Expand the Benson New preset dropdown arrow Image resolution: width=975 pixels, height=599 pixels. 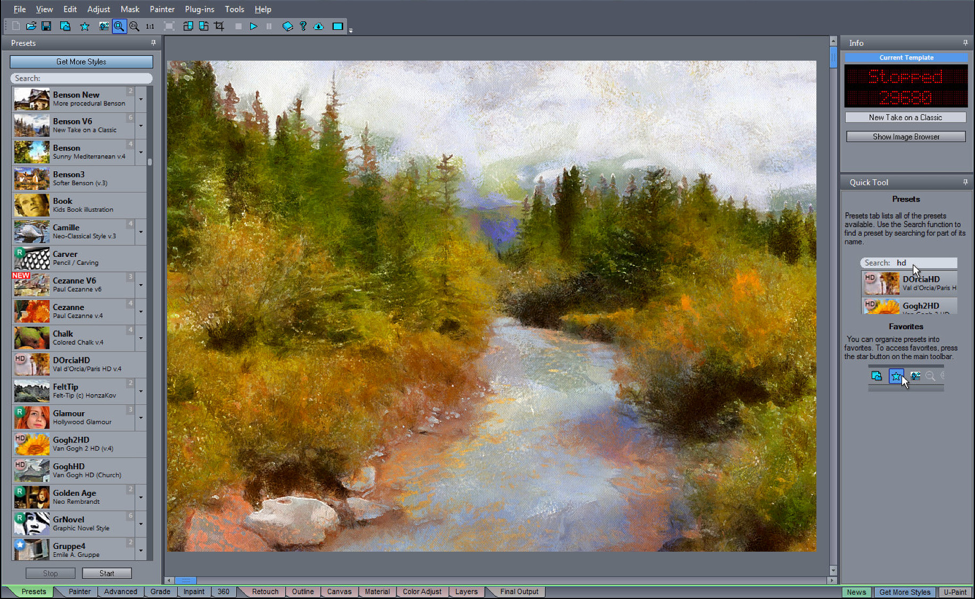pyautogui.click(x=141, y=99)
